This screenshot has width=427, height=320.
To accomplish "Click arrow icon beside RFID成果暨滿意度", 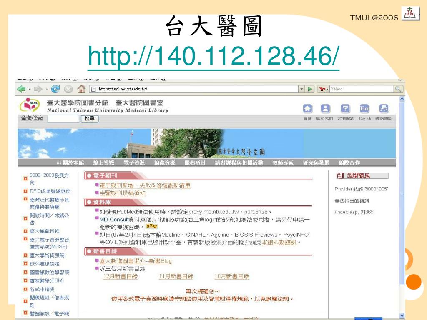I will coord(25,191).
